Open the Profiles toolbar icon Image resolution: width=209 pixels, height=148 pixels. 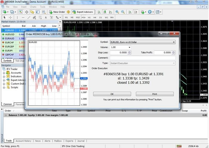[12, 12]
